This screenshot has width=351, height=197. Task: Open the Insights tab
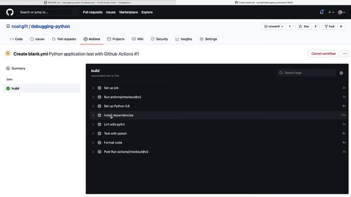point(184,39)
